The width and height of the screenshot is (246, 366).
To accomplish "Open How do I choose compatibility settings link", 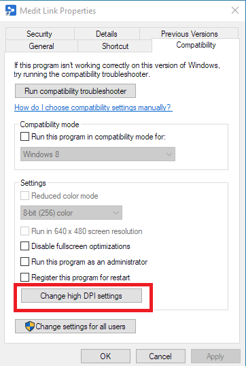I will (93, 107).
